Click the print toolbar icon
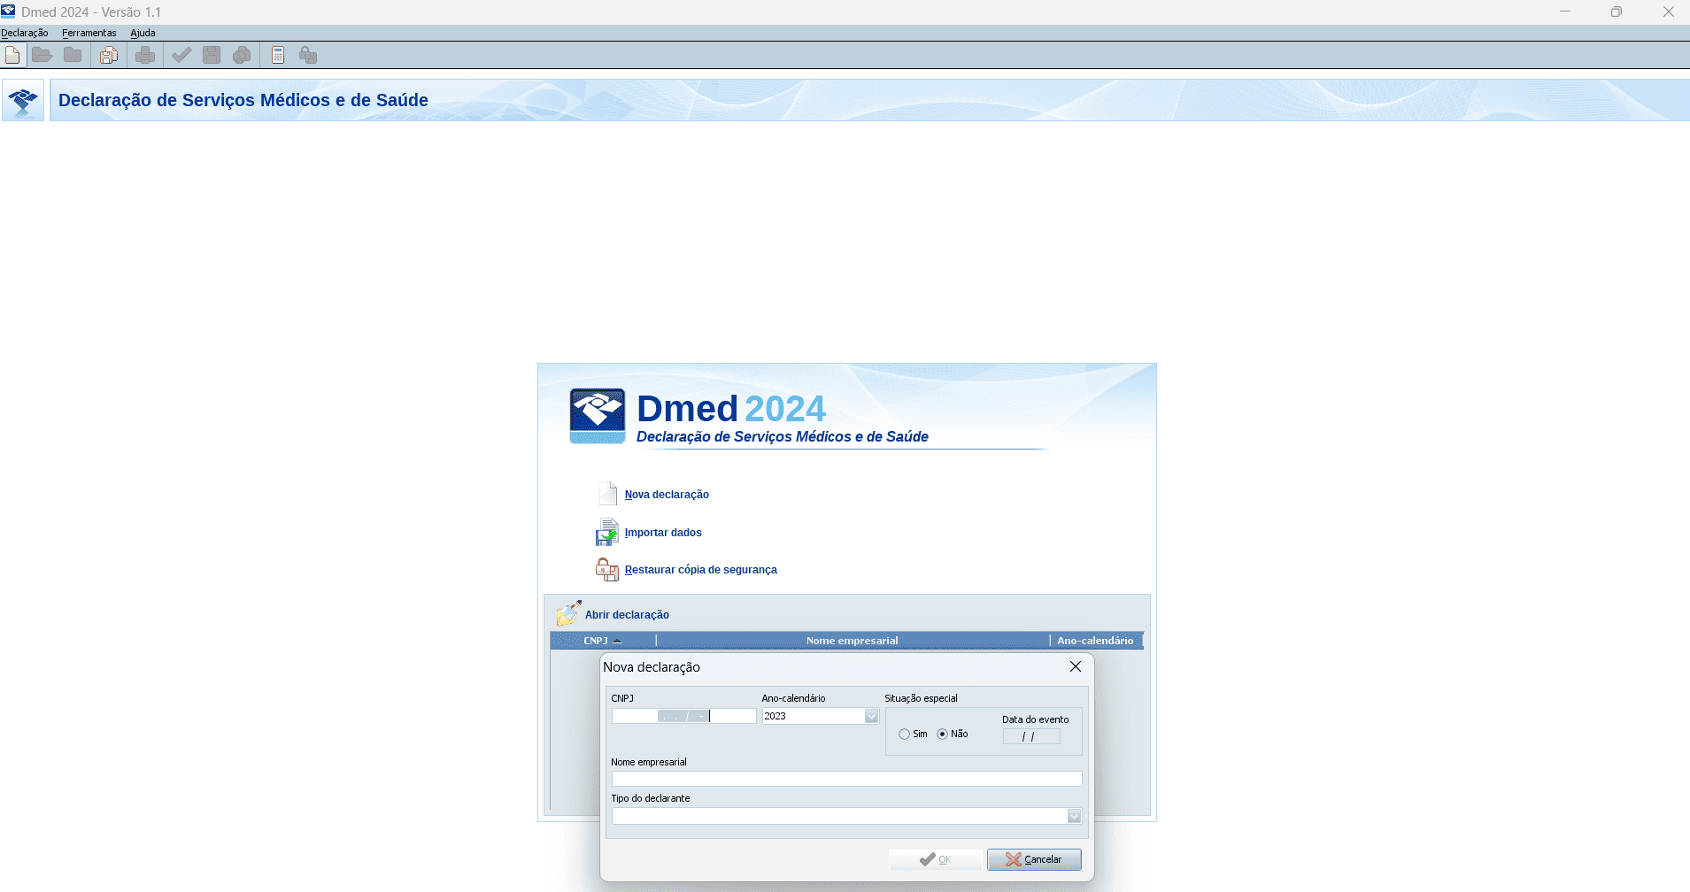Screen dimensions: 1690x892 coord(145,55)
